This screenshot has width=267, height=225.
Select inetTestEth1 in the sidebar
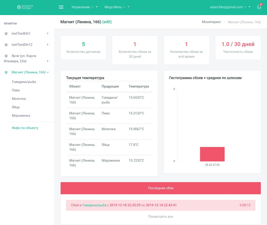tap(21, 33)
